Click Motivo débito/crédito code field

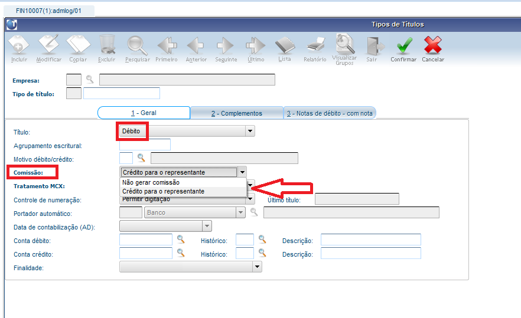[x=126, y=158]
